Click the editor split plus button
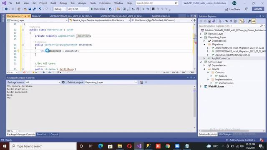 194,20
